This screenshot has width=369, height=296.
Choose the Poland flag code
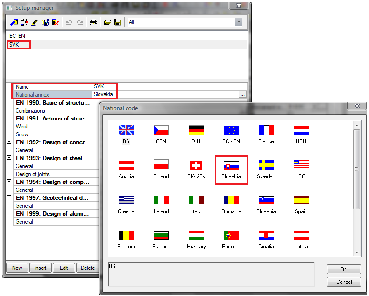click(161, 169)
